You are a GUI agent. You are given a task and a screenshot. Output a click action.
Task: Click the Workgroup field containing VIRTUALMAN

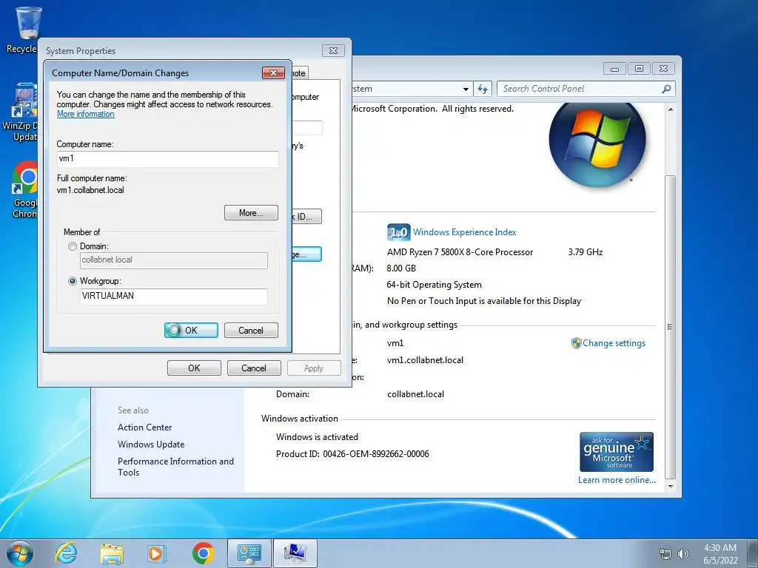(x=173, y=296)
